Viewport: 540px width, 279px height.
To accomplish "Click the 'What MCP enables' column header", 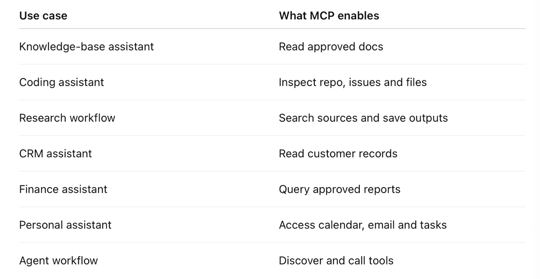I will point(329,16).
